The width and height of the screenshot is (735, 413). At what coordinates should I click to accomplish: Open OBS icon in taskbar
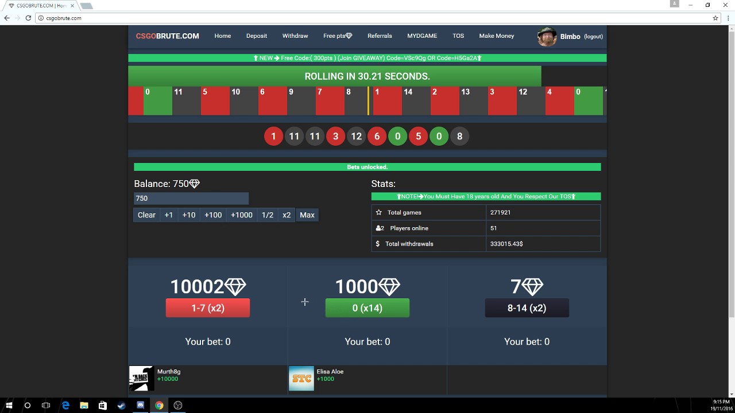tap(178, 405)
